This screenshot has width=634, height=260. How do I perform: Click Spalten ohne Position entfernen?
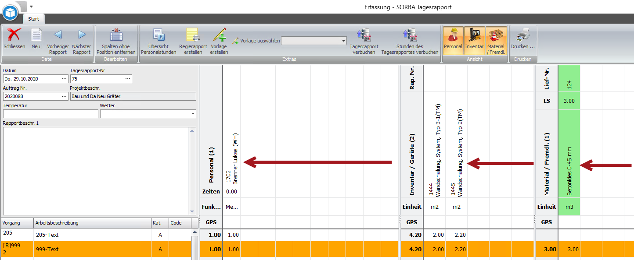(116, 40)
